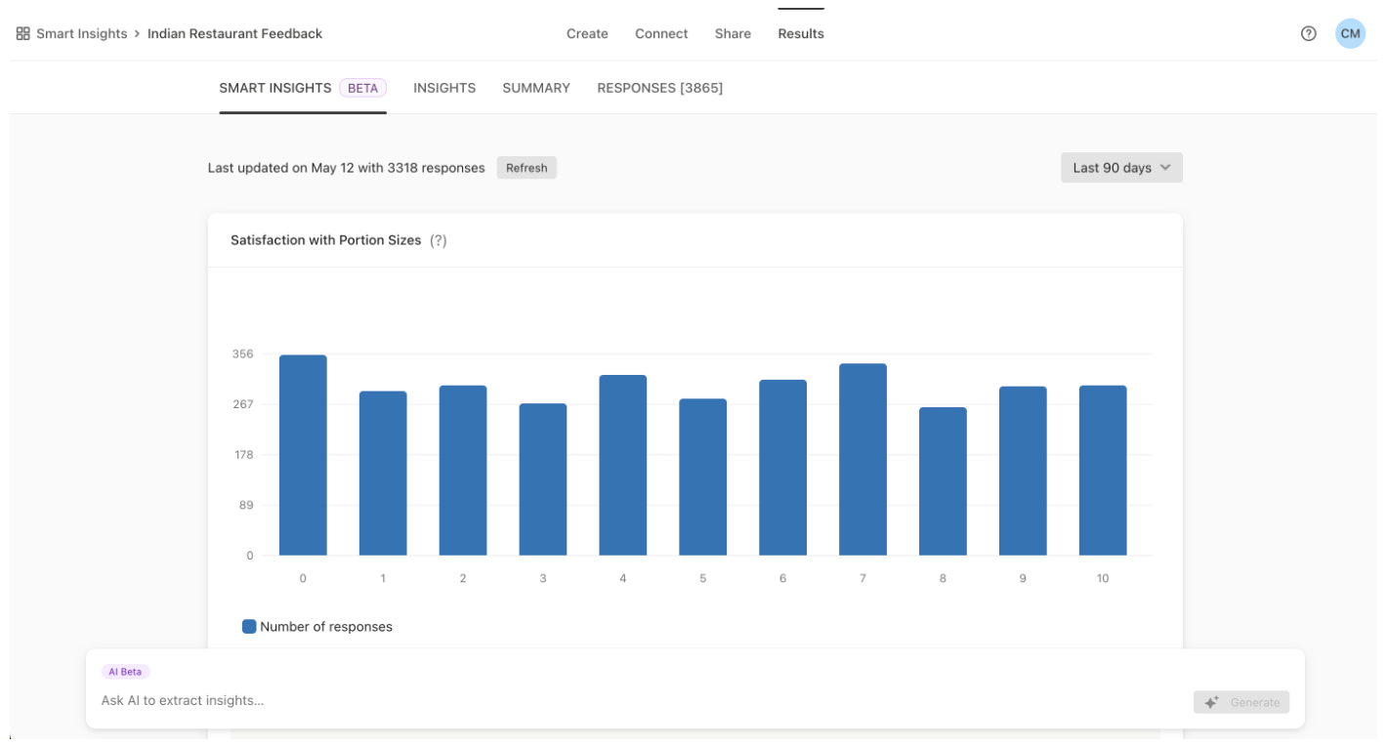Viewport: 1389px width, 746px height.
Task: Click the chart bar for score 10
Action: (1104, 471)
